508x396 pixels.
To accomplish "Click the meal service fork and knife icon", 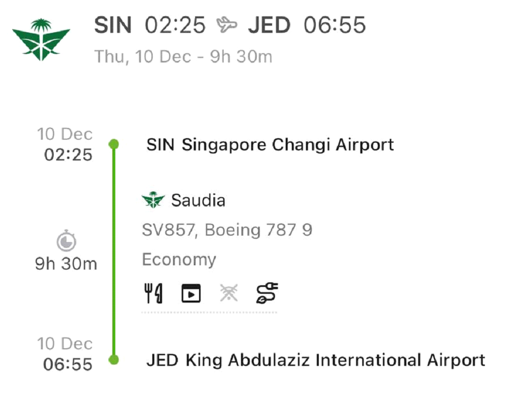I will pos(153,293).
